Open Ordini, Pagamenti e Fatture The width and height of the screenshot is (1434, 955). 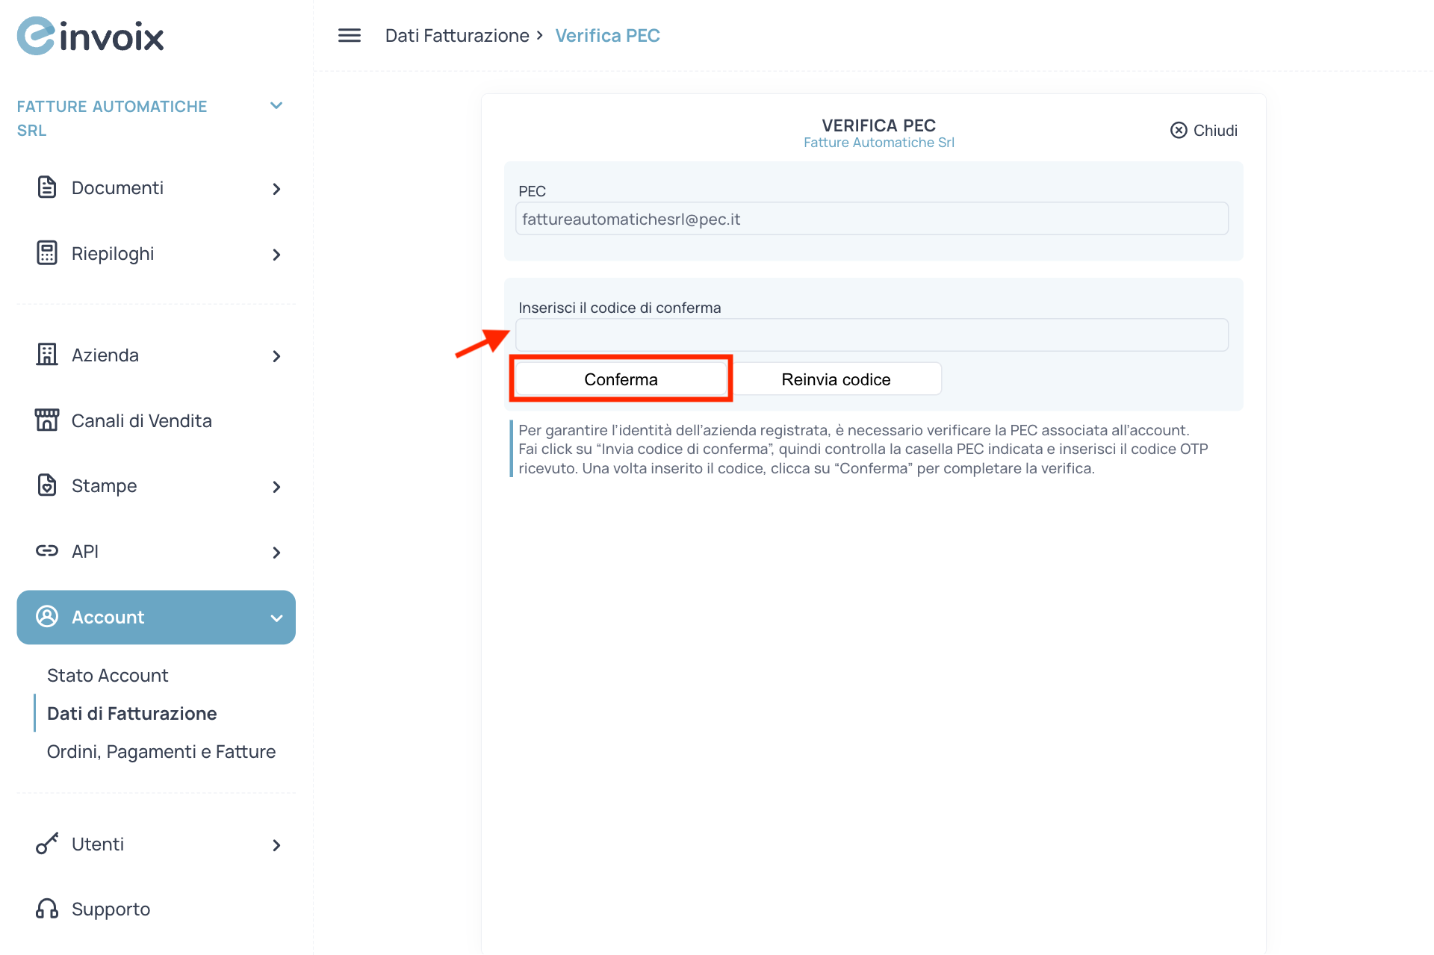[161, 751]
